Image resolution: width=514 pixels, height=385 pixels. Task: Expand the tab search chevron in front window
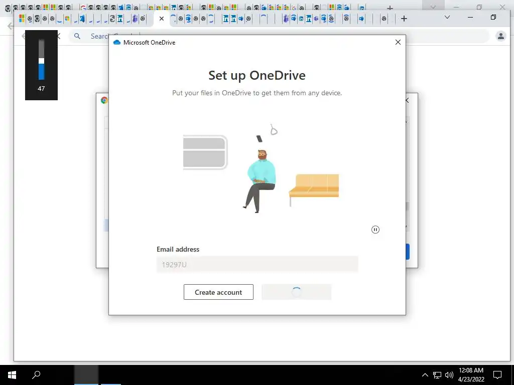pos(447,17)
